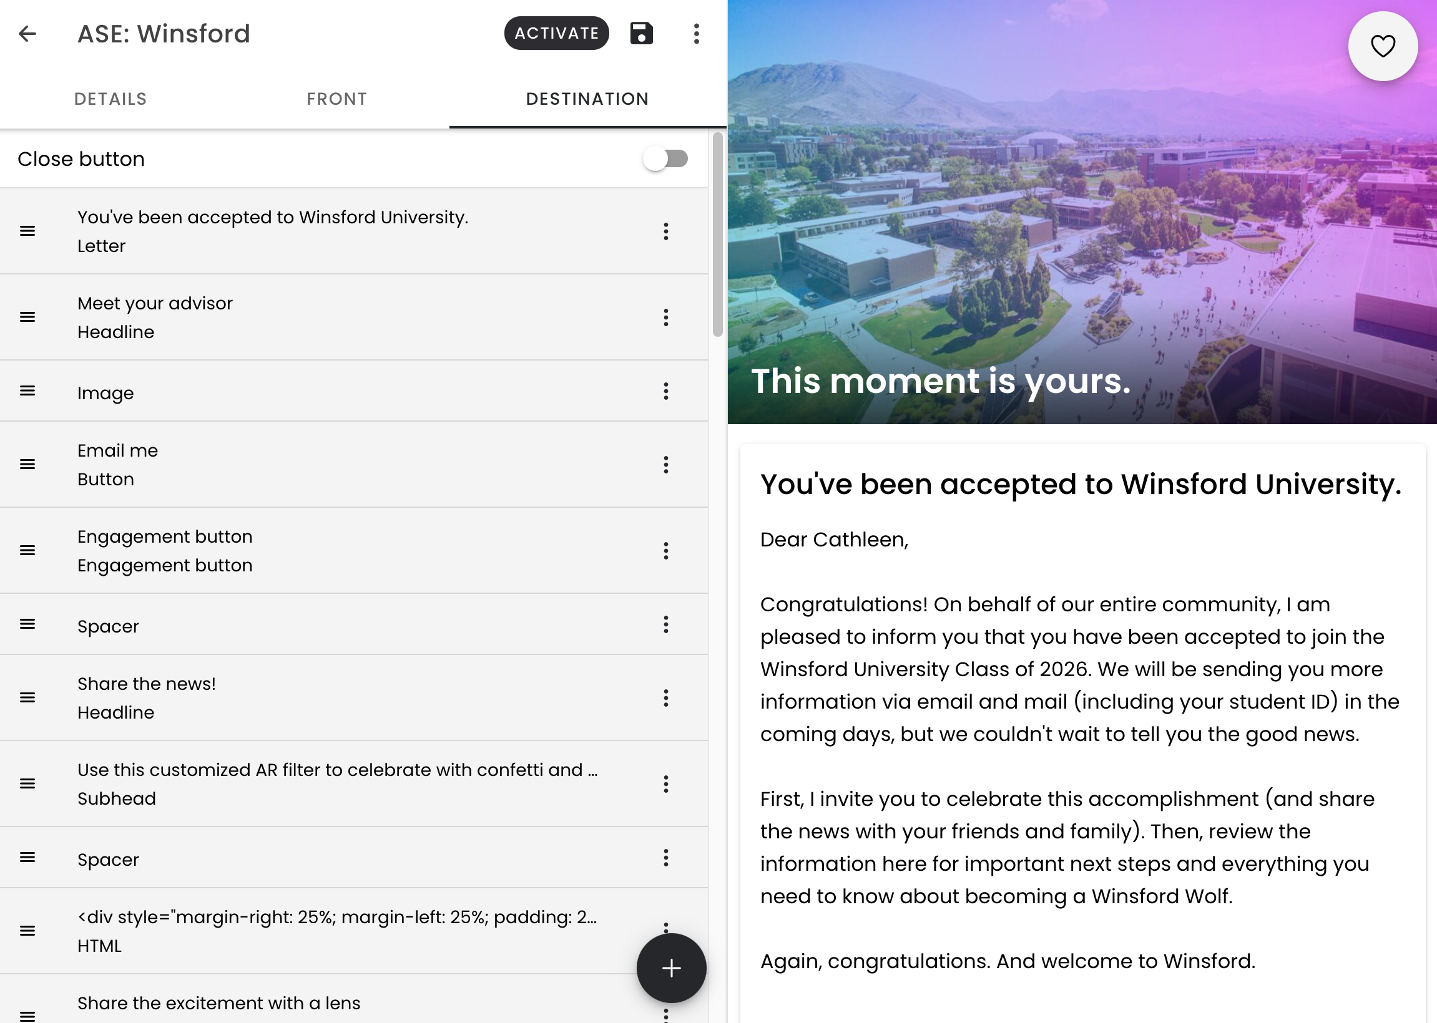Image resolution: width=1437 pixels, height=1023 pixels.
Task: Click the back arrow icon
Action: (x=27, y=34)
